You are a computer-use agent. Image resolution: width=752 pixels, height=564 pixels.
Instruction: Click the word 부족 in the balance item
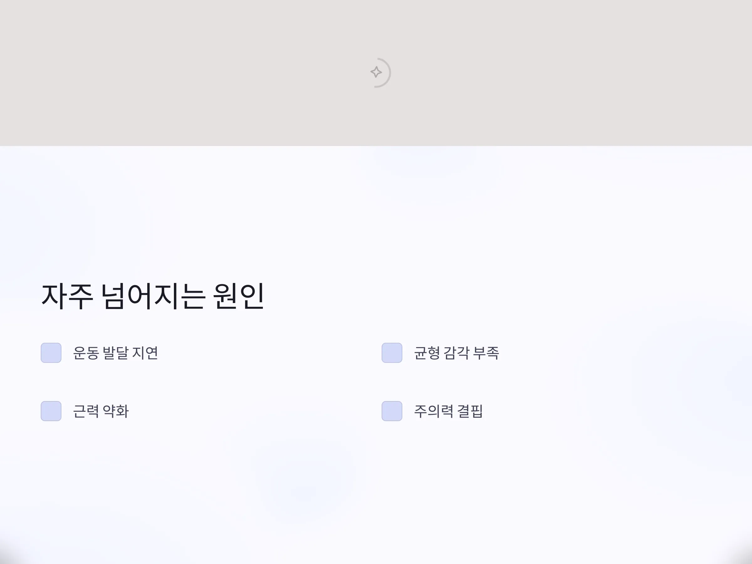[486, 353]
